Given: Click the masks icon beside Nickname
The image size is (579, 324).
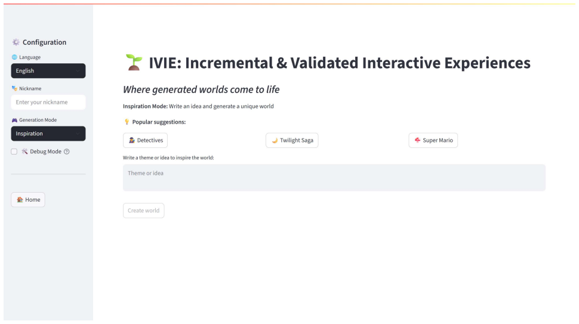Looking at the screenshot, I should tap(14, 88).
